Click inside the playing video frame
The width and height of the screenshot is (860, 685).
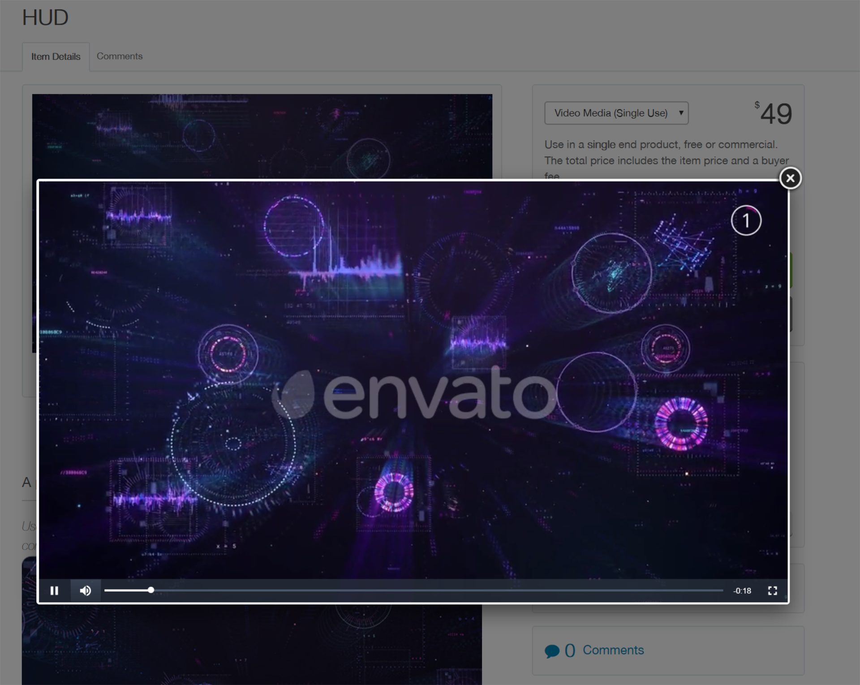(x=413, y=380)
